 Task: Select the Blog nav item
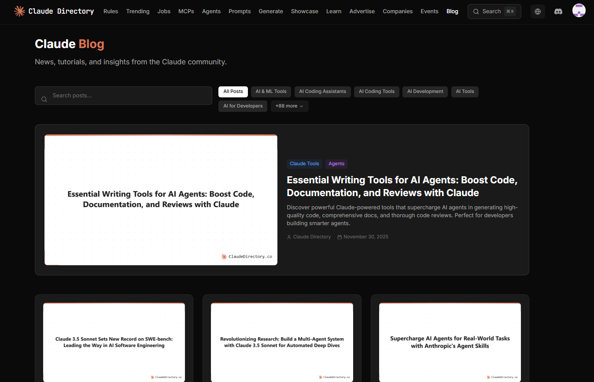coord(452,11)
